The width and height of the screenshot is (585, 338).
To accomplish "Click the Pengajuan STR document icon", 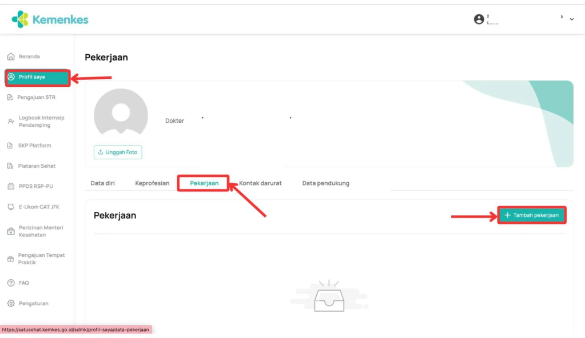I will click(10, 98).
